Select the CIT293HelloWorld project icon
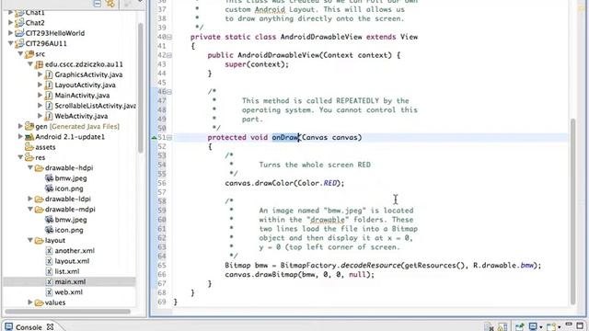Screen dimensions: 589x331 [x=19, y=33]
